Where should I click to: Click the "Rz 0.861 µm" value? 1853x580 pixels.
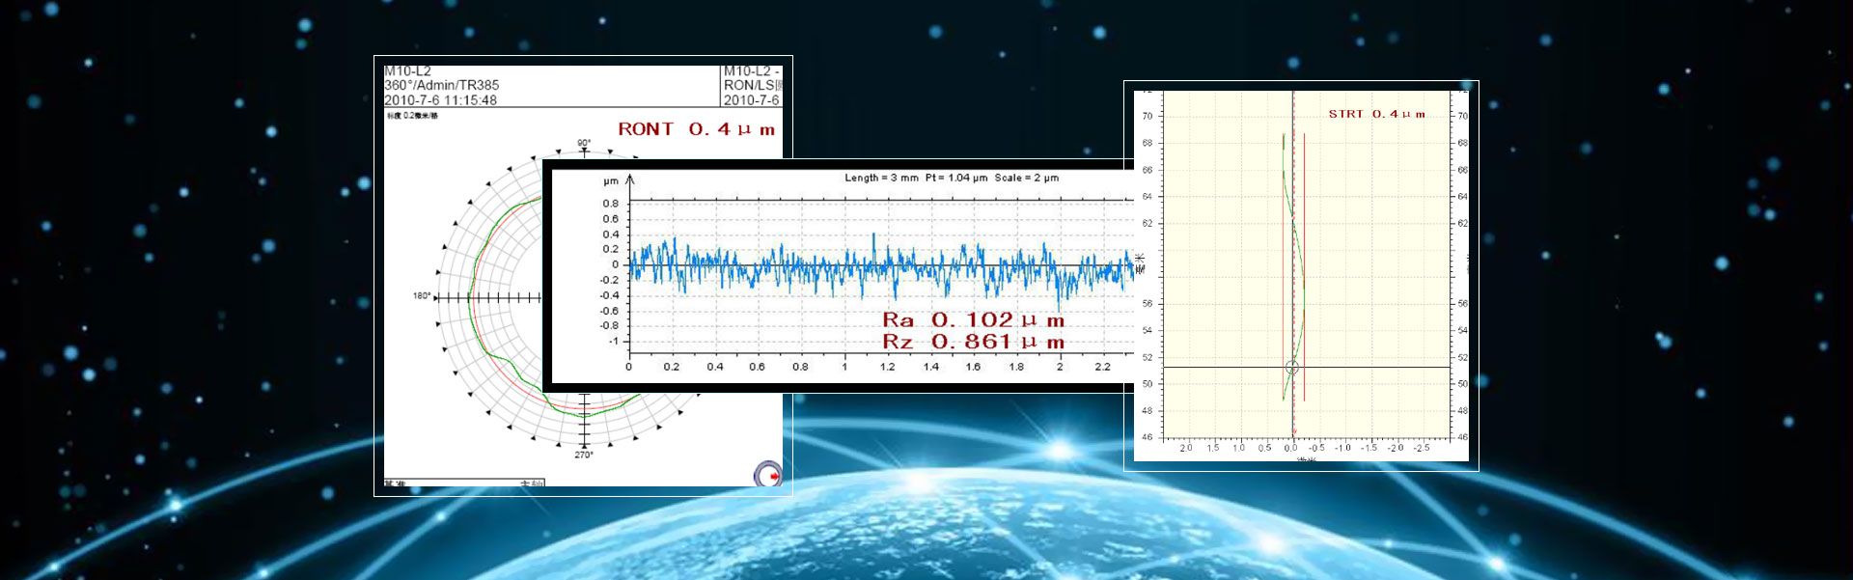tap(974, 342)
